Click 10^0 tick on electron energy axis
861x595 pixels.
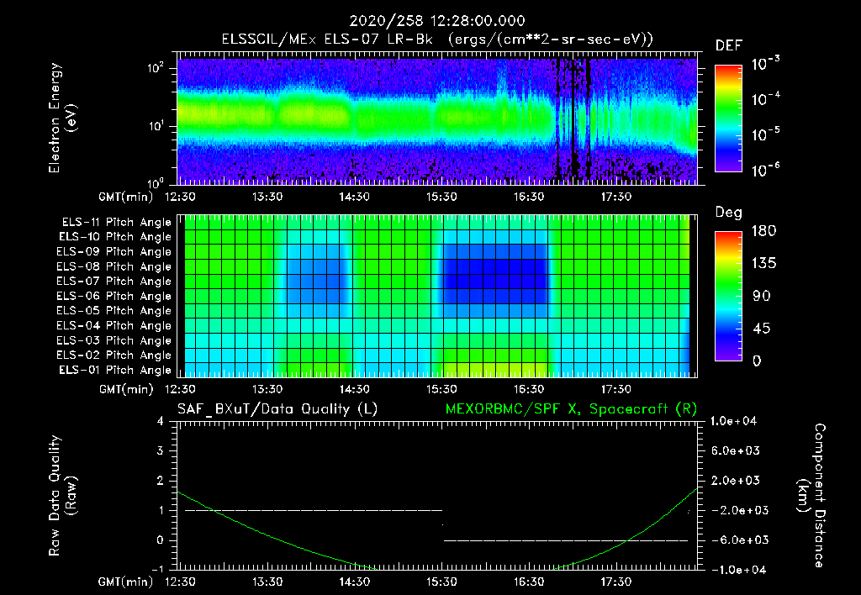pos(156,183)
